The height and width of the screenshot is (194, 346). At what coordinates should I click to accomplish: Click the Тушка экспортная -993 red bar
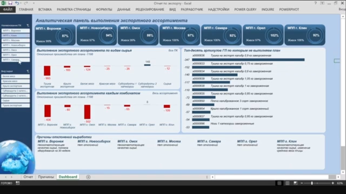pyautogui.click(x=47, y=71)
